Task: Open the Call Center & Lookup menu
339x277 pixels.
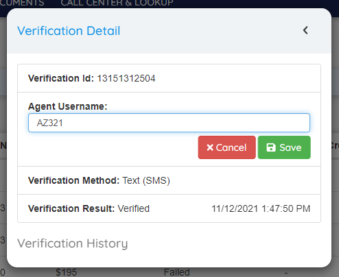Action: 117,3
